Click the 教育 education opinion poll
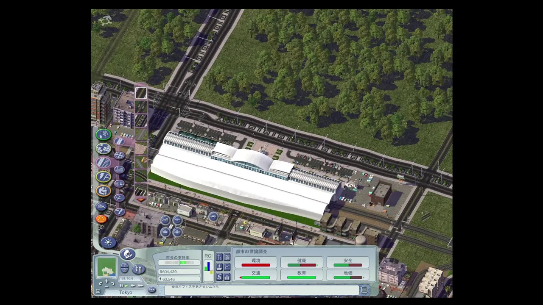 point(302,275)
